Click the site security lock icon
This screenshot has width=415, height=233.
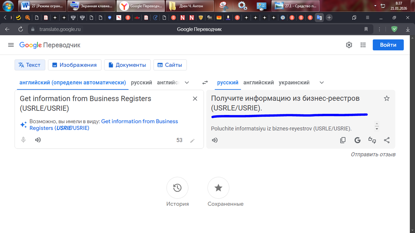pos(33,29)
